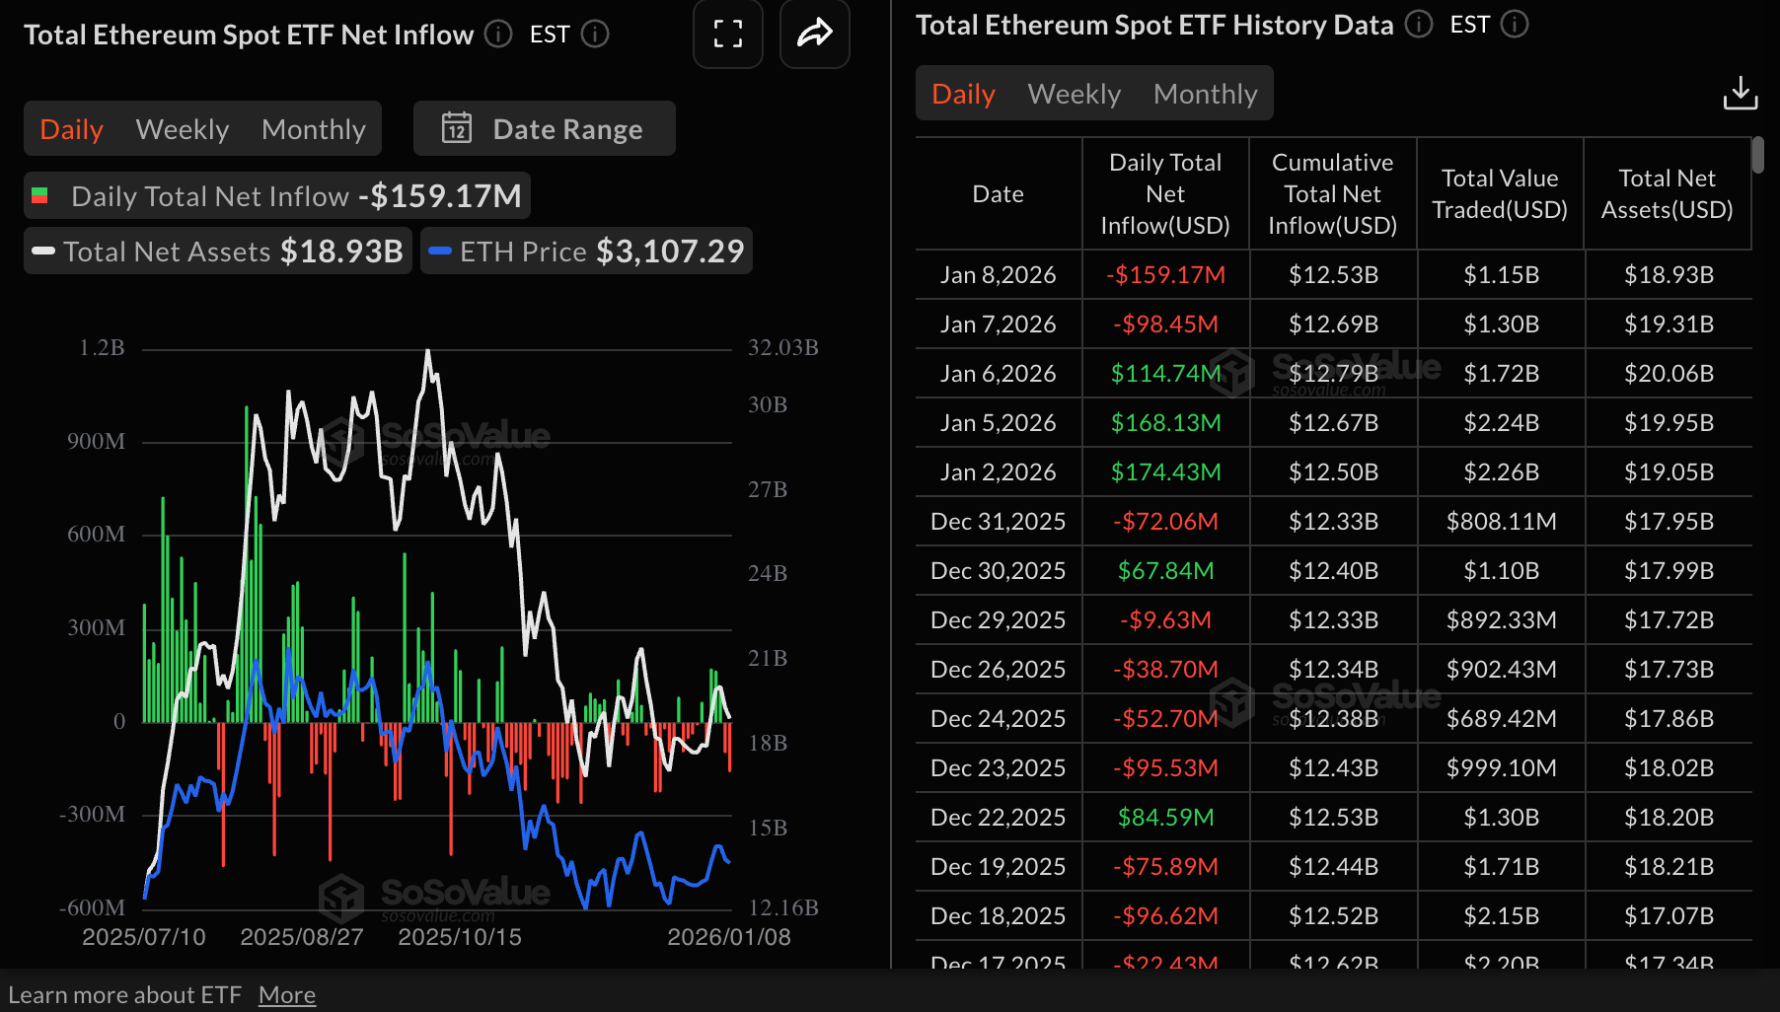Select the Jan 8,2026 date cell
Screen dimensions: 1780x1012
(998, 274)
